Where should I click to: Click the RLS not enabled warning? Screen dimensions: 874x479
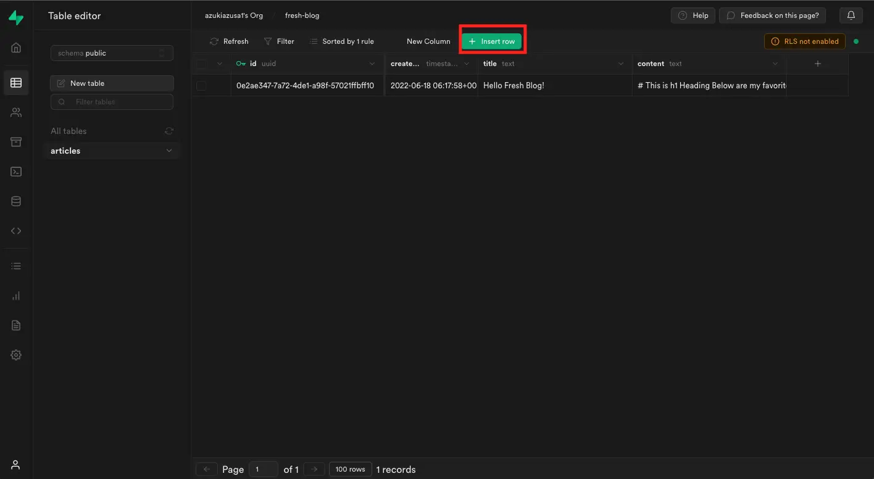tap(805, 41)
